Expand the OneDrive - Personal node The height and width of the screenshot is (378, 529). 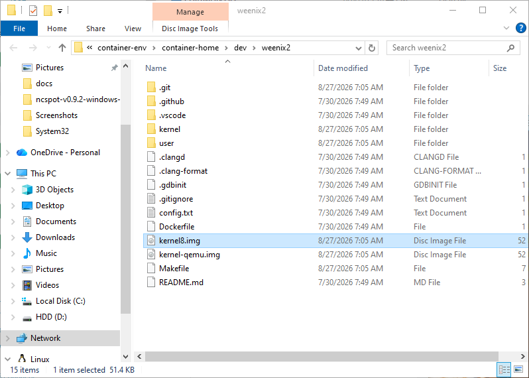coord(8,153)
